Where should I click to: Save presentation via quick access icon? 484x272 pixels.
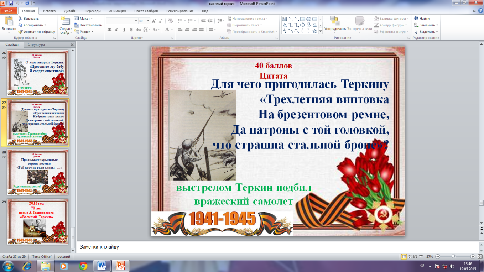11,3
